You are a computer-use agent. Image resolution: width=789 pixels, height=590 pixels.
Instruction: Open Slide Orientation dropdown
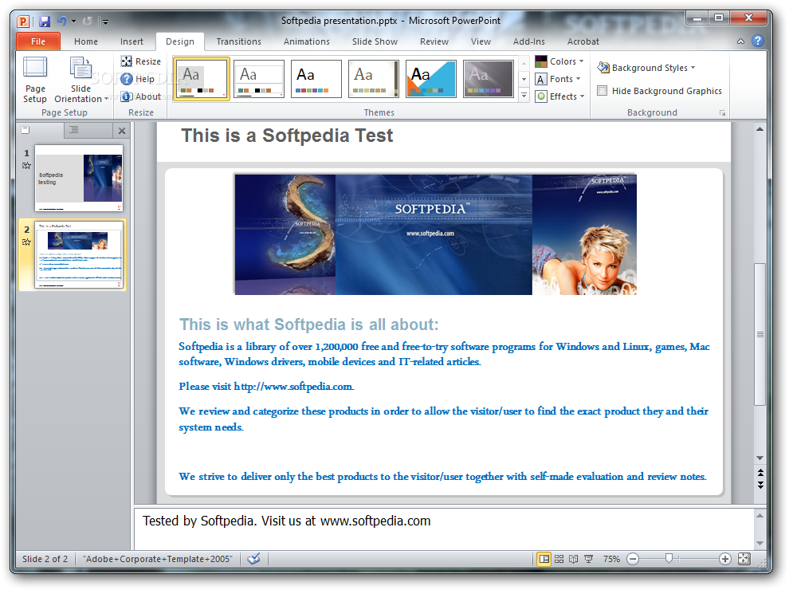[81, 80]
